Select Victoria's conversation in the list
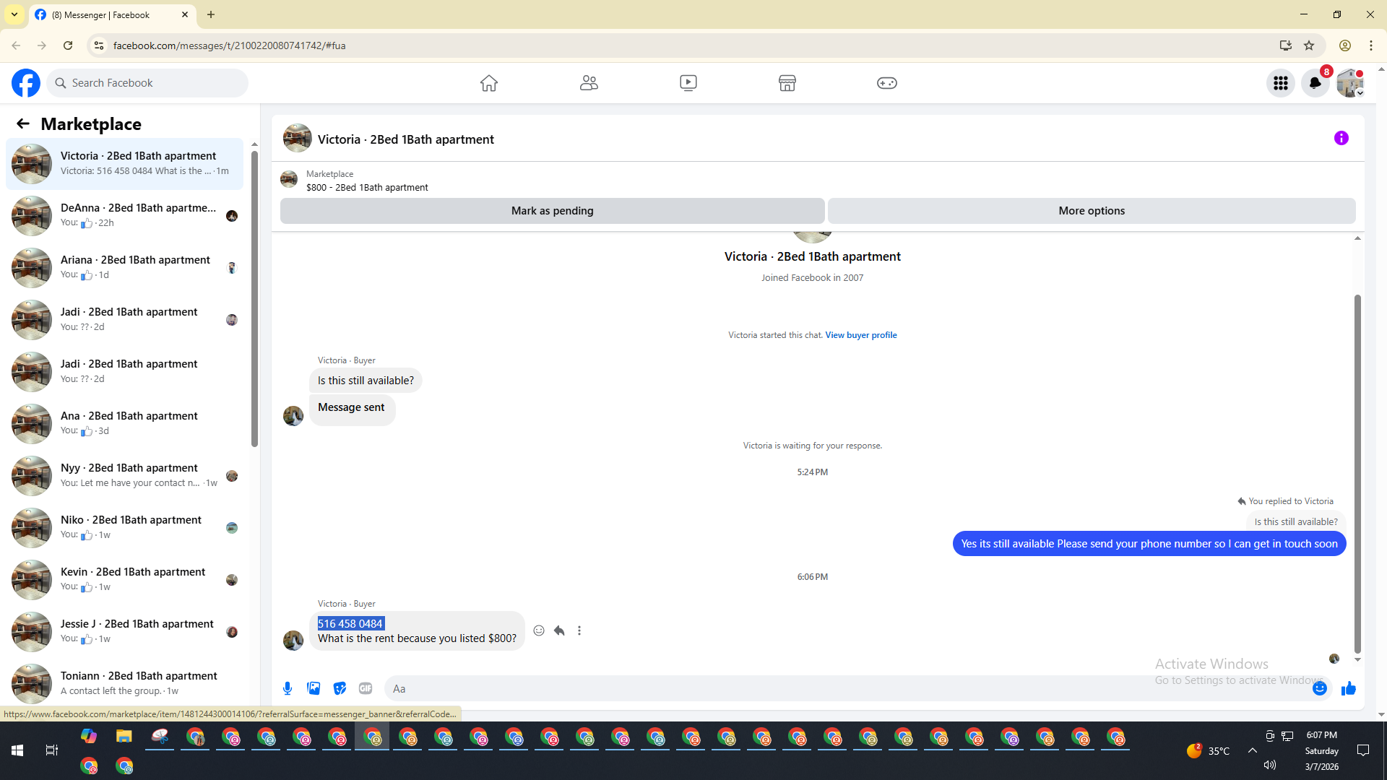This screenshot has width=1387, height=780. pos(125,164)
